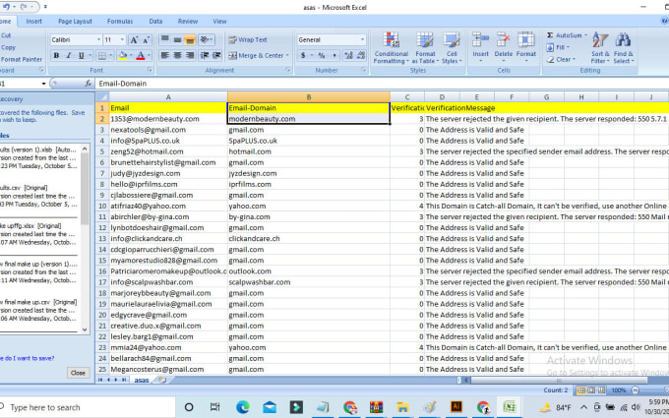Click Decrease Decimal icon
669x418 pixels.
(361, 55)
